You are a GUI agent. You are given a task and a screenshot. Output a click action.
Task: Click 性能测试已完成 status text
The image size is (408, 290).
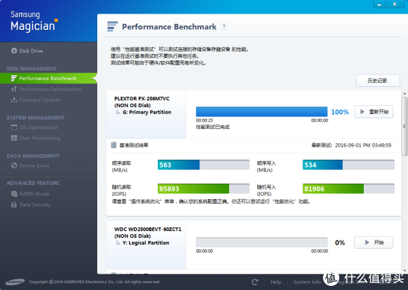tap(213, 127)
